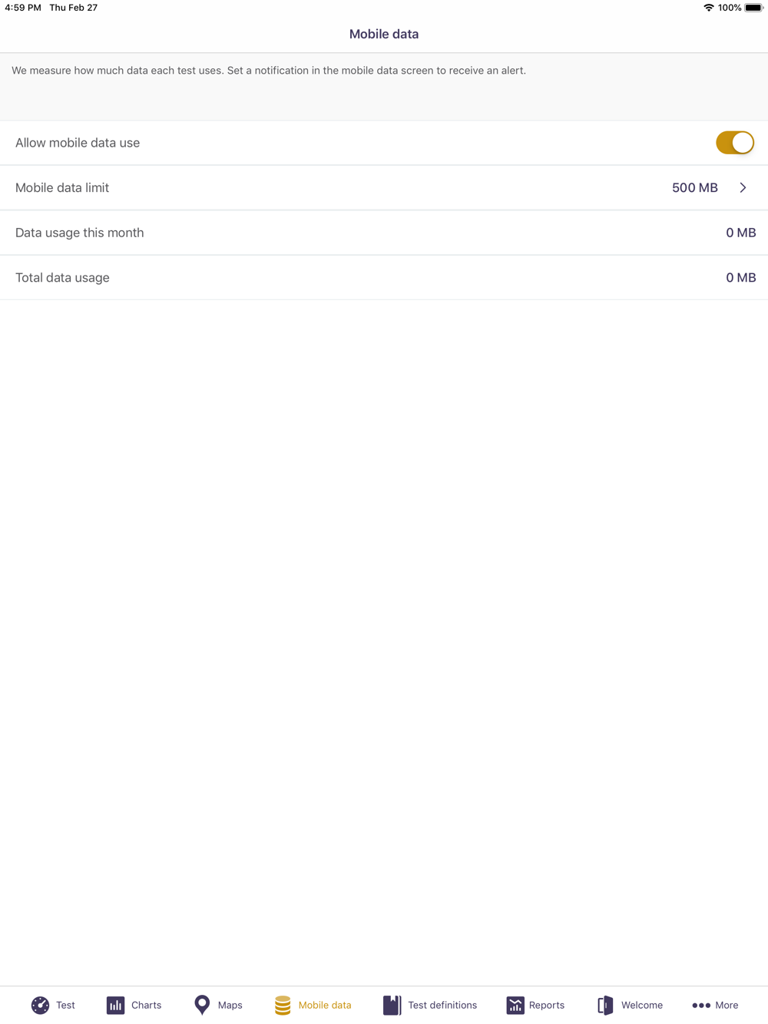The image size is (768, 1024).
Task: Switch to the Reports tab label
Action: (x=547, y=1005)
